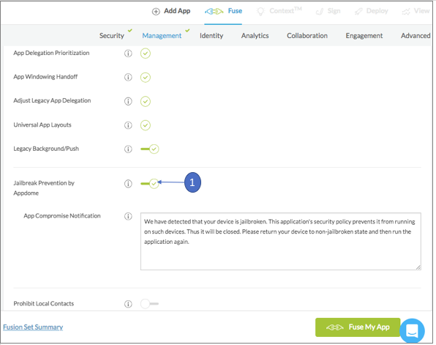436x345 pixels.
Task: Click the App Compromise Notification label
Action: [x=62, y=216]
